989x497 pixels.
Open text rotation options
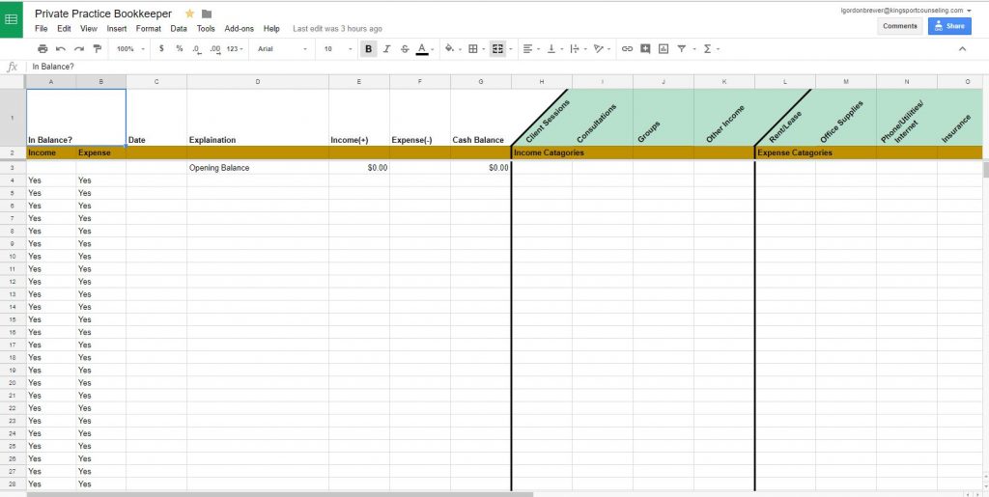tap(601, 48)
